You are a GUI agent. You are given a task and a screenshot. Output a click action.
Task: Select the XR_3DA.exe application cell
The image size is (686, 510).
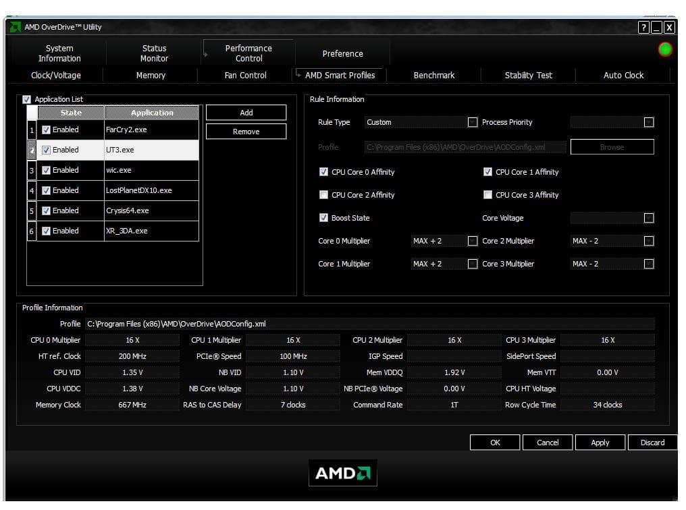pos(151,231)
